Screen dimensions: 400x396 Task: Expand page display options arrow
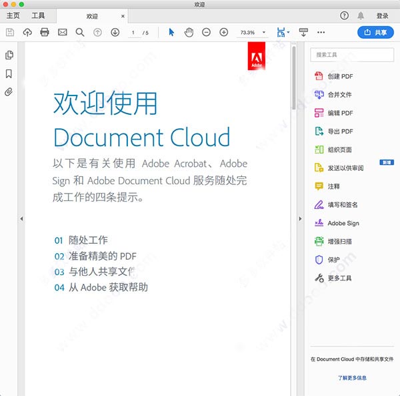288,32
